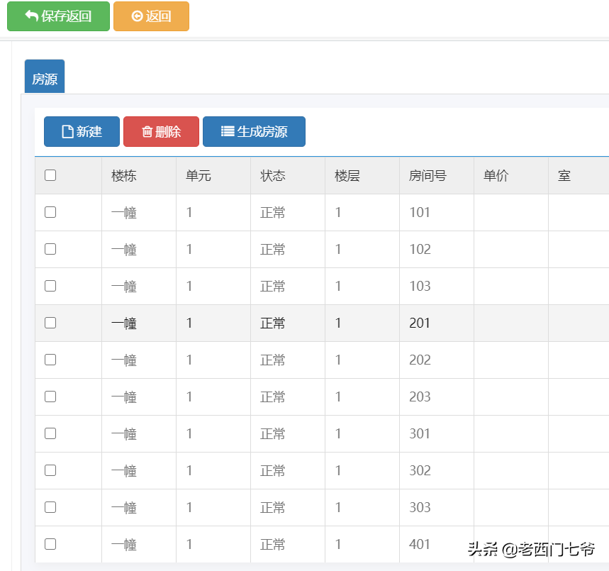Check the checkbox for room 101

point(50,212)
